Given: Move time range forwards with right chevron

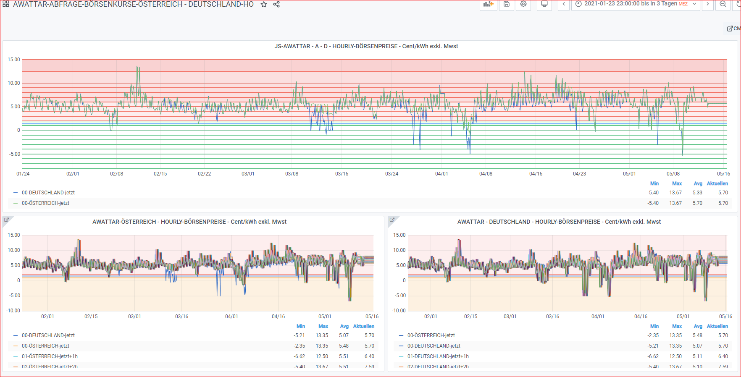Looking at the screenshot, I should pos(708,4).
